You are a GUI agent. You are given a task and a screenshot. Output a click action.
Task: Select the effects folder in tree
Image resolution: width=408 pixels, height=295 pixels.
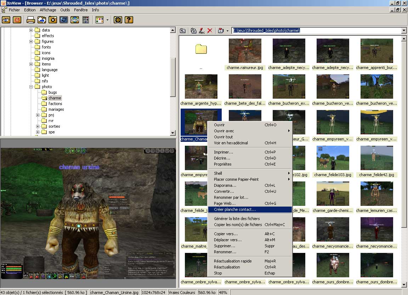[x=48, y=36]
